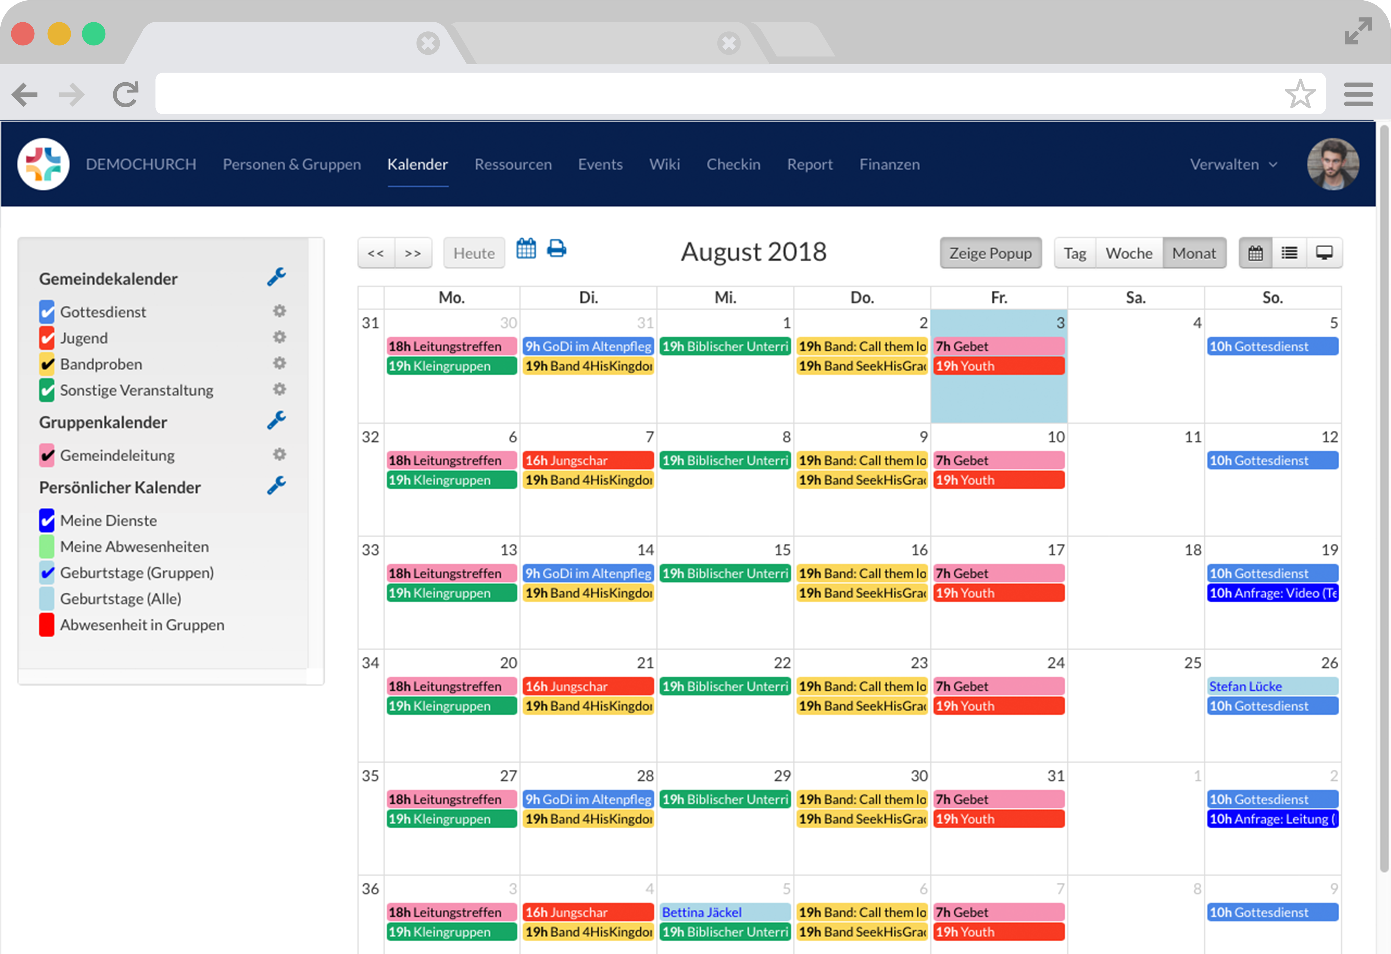The width and height of the screenshot is (1391, 954).
Task: Open gear options for Gemeindeleitung calendar
Action: [x=279, y=455]
